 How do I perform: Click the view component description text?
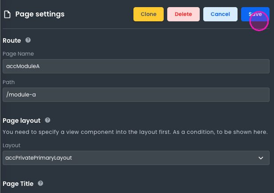(x=135, y=132)
